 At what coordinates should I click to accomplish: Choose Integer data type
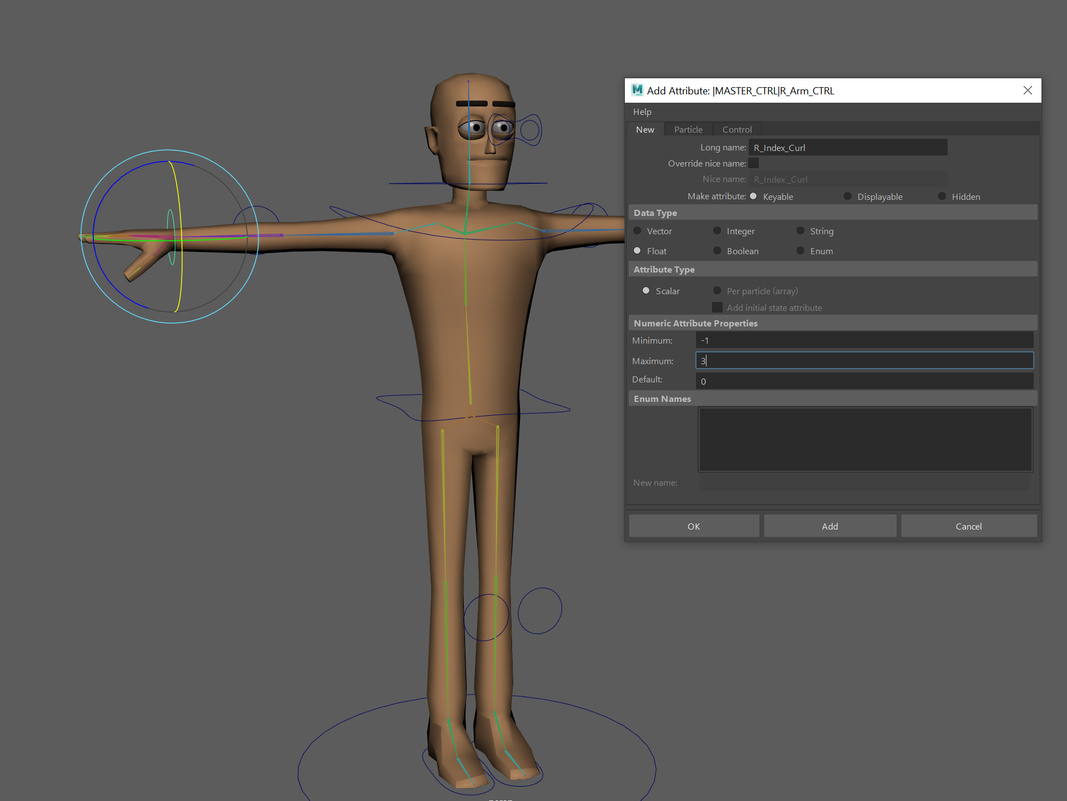[718, 231]
